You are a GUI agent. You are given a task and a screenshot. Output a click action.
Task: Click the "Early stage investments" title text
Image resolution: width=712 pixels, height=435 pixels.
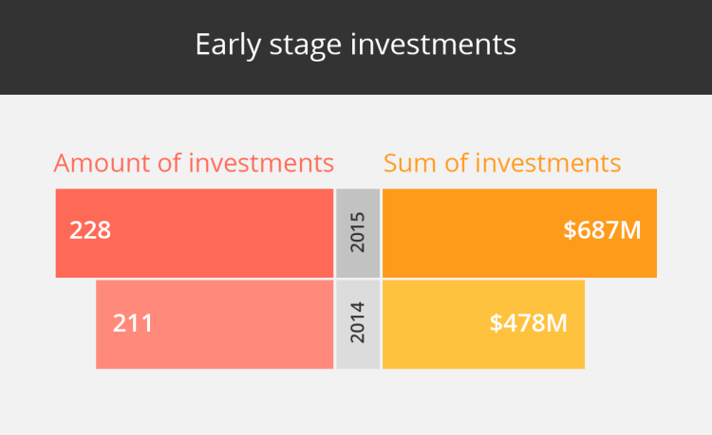tap(356, 45)
